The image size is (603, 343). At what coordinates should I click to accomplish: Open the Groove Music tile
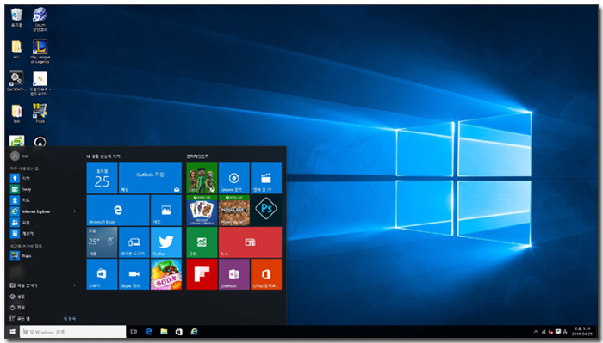tap(233, 178)
